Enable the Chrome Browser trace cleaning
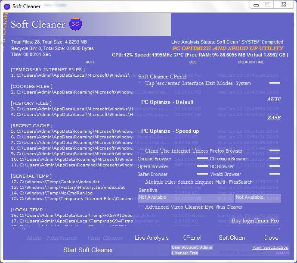This screenshot has height=263, width=297. tap(202, 159)
